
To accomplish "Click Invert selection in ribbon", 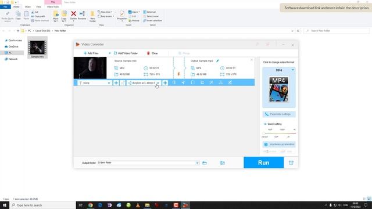I will pyautogui.click(x=152, y=21).
